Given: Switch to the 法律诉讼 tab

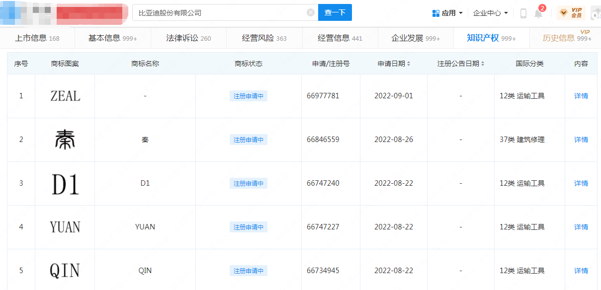Looking at the screenshot, I should [x=188, y=38].
